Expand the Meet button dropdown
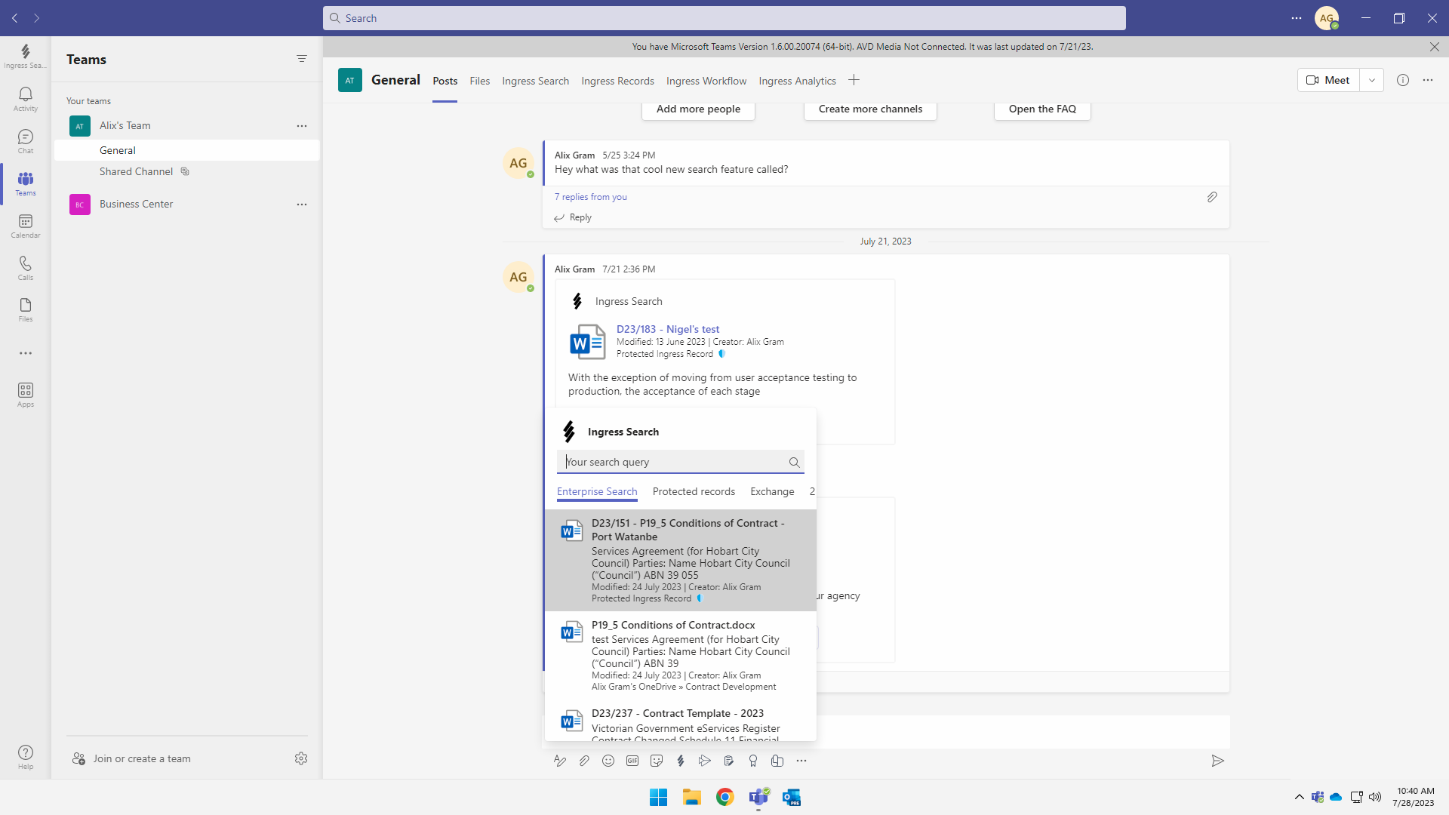1449x815 pixels. click(x=1371, y=80)
